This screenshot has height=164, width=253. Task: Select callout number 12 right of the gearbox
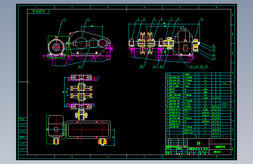click(214, 54)
